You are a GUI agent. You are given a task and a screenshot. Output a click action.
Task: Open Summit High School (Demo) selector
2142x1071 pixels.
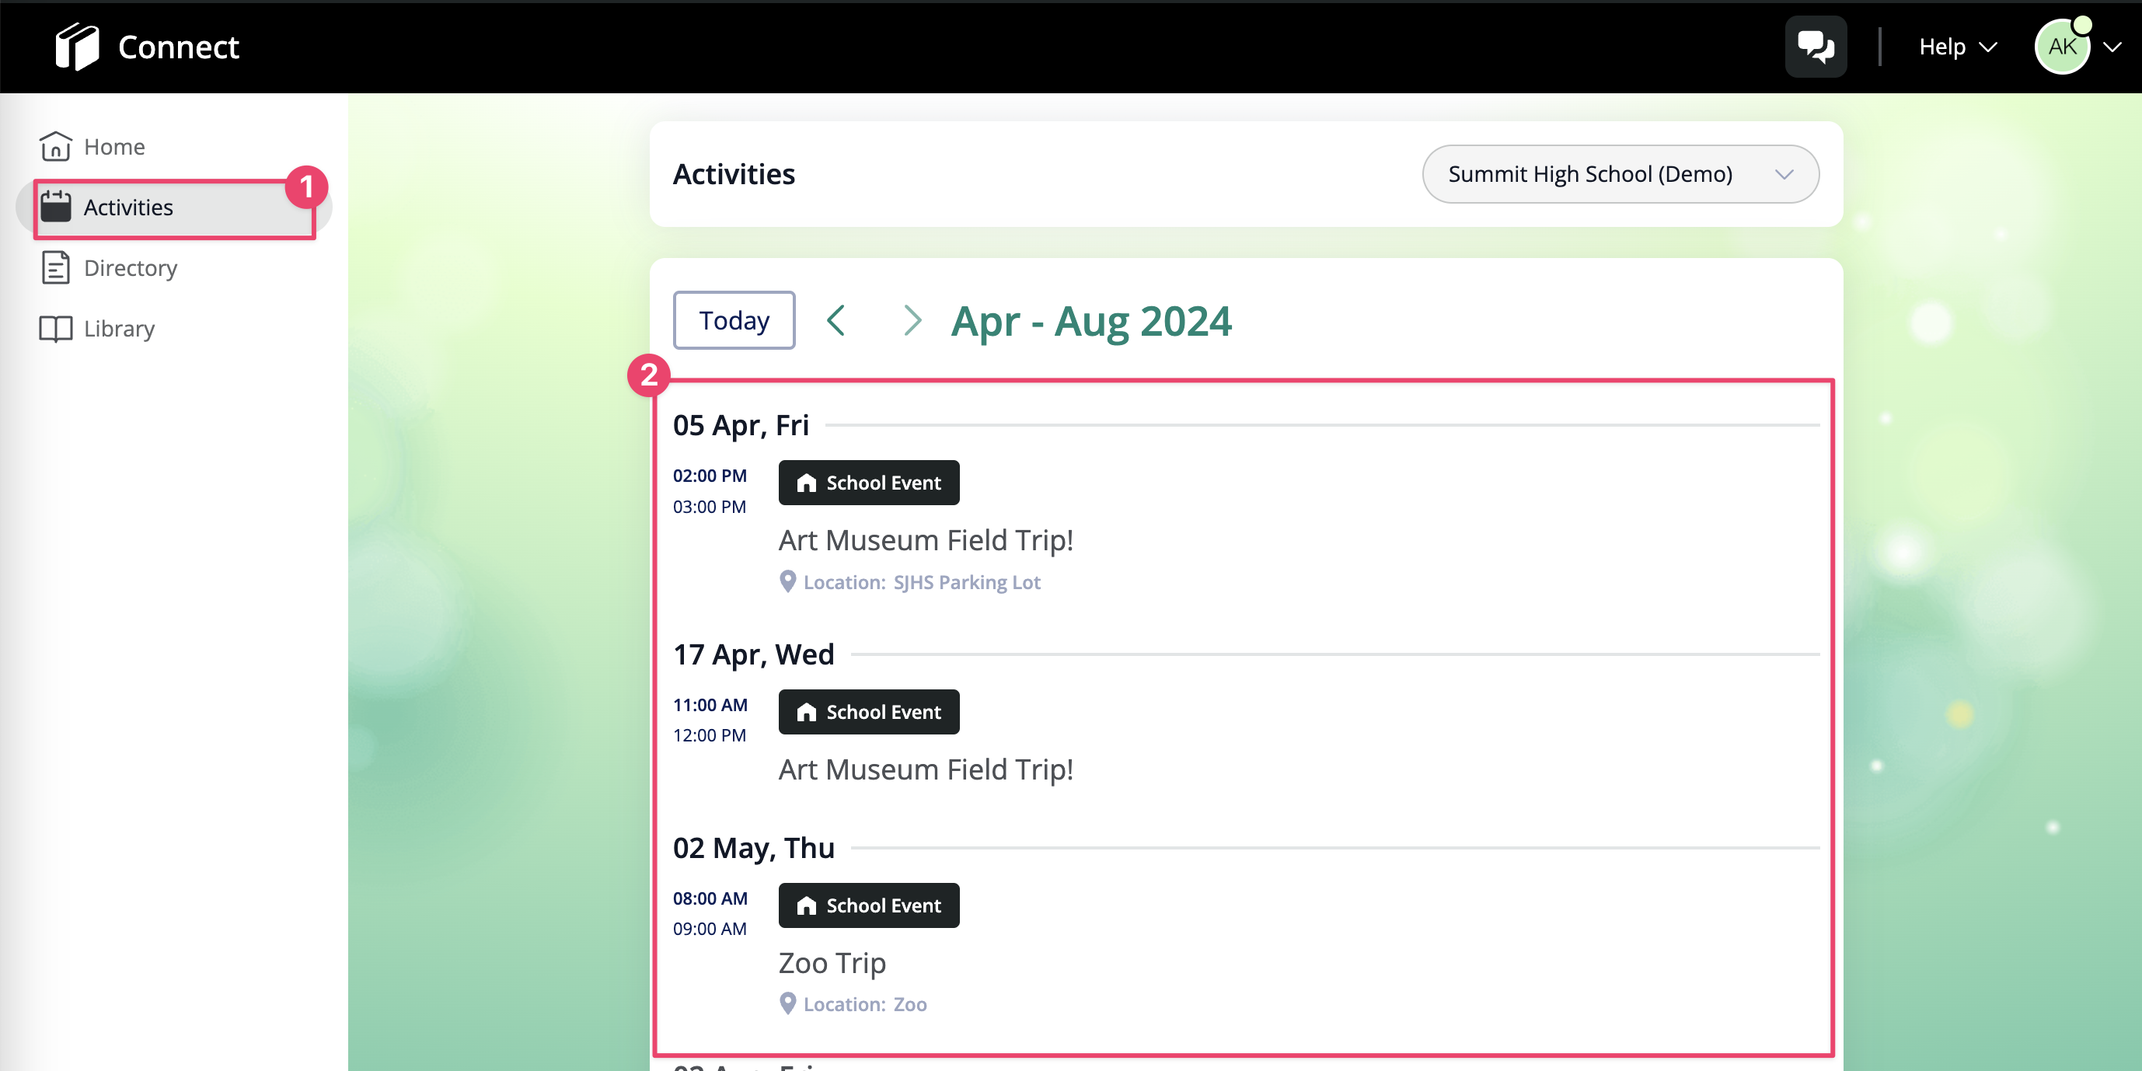pos(1620,174)
